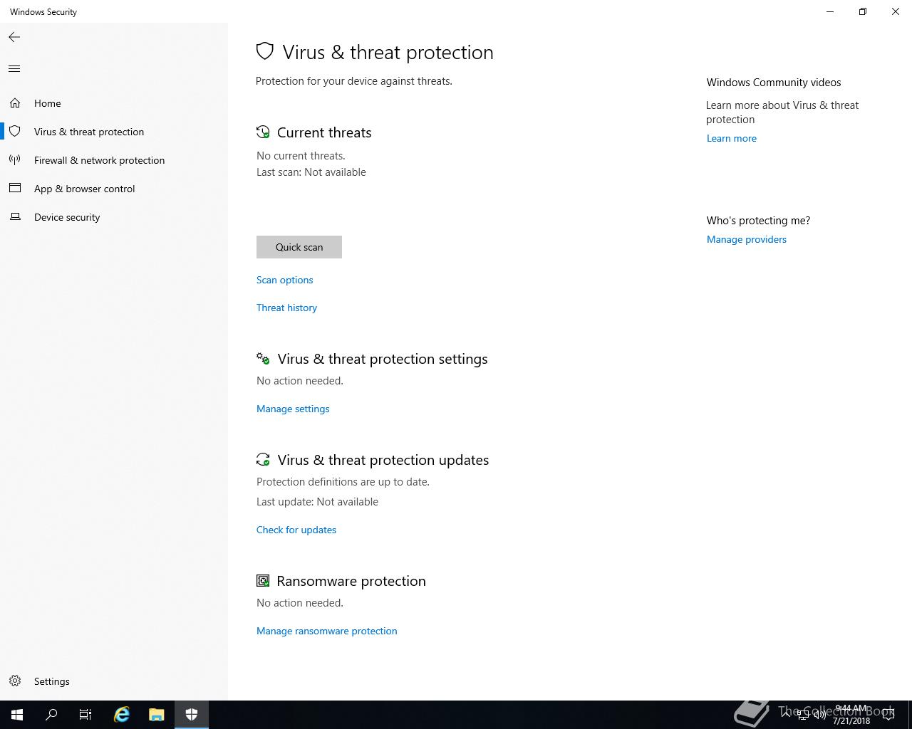This screenshot has width=912, height=729.
Task: Click Windows Community videos heading
Action: [774, 83]
